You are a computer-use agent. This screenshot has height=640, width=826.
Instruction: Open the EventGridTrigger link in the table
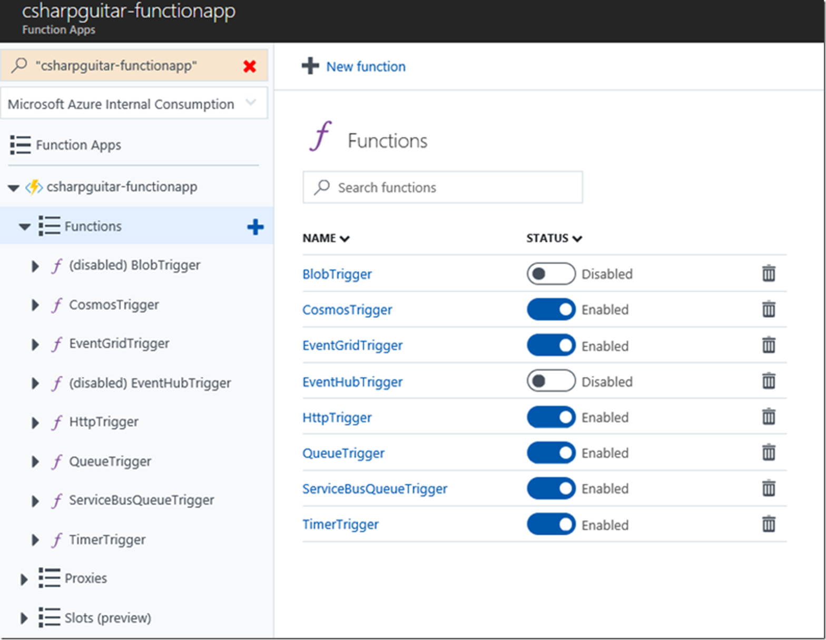(x=352, y=345)
